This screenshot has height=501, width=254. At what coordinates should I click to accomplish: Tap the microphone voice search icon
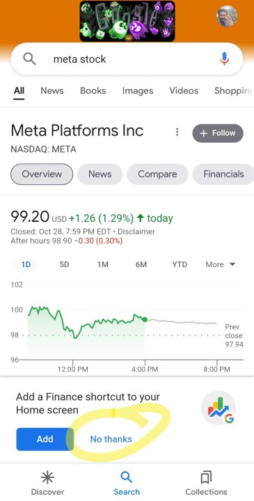point(225,58)
